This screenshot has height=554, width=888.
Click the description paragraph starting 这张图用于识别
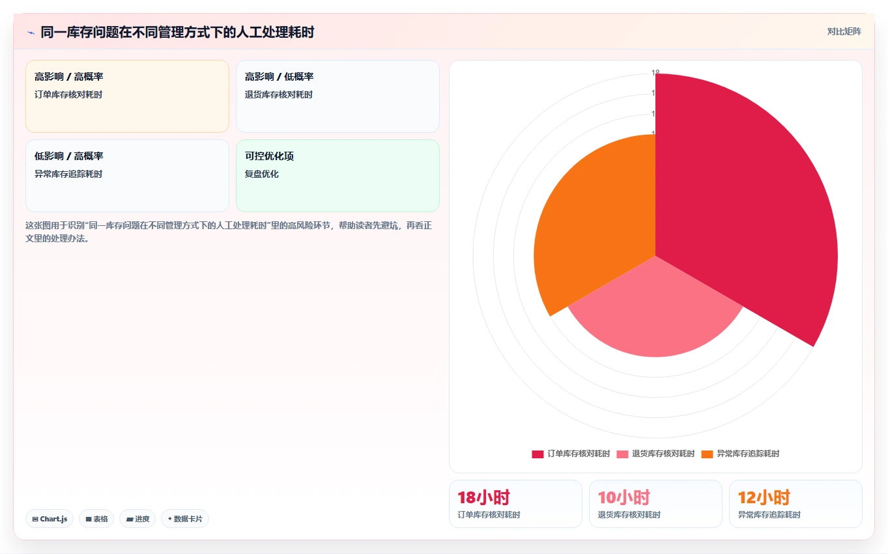(x=229, y=232)
